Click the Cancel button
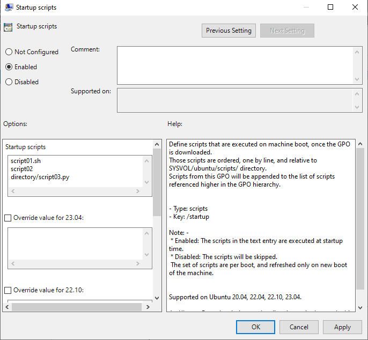 pos(299,327)
